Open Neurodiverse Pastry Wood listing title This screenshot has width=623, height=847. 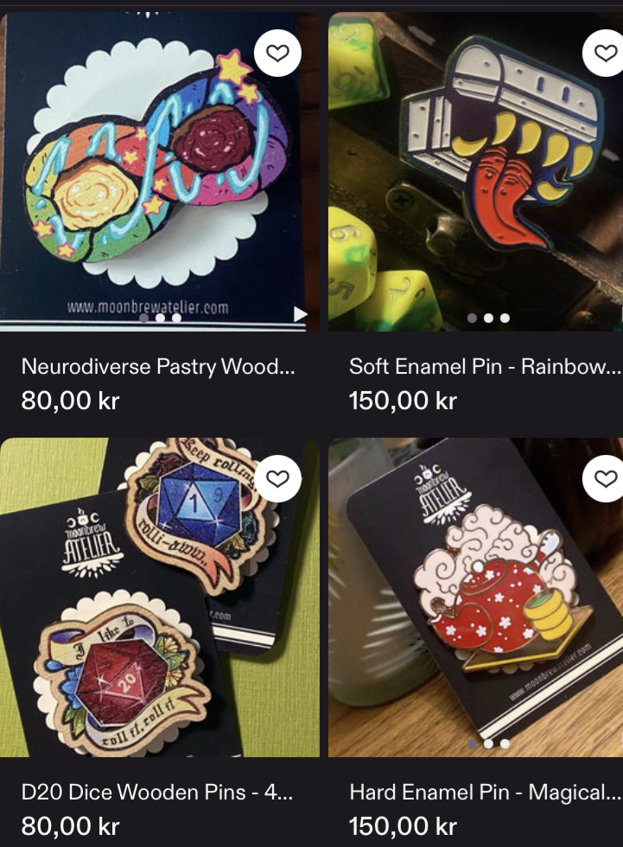pyautogui.click(x=158, y=367)
